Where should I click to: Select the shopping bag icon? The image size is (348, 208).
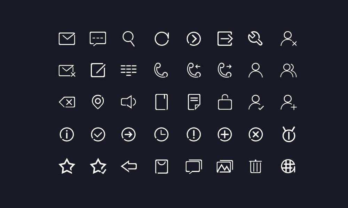(161, 166)
